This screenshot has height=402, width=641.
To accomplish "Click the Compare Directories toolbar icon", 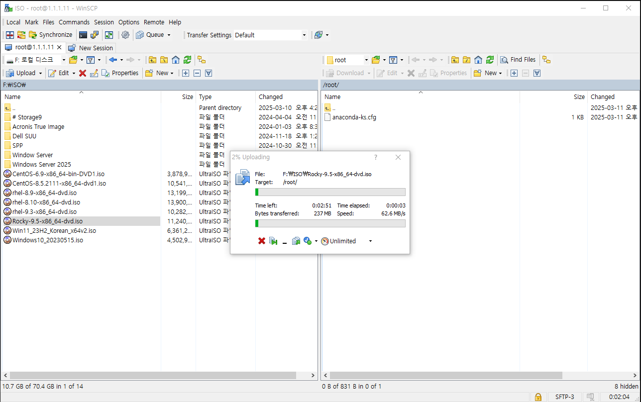I will 9,35.
